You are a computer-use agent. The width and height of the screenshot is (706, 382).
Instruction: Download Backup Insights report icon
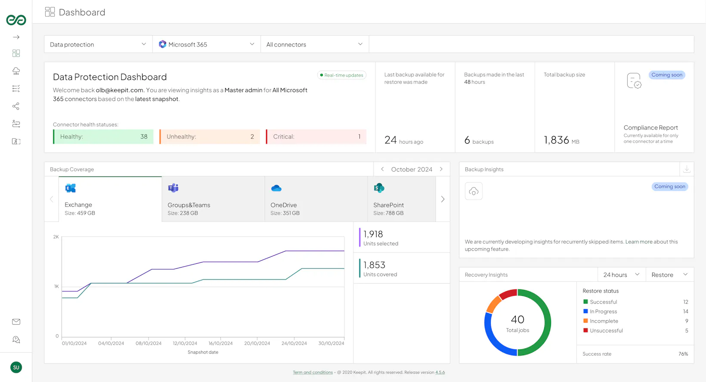[687, 169]
